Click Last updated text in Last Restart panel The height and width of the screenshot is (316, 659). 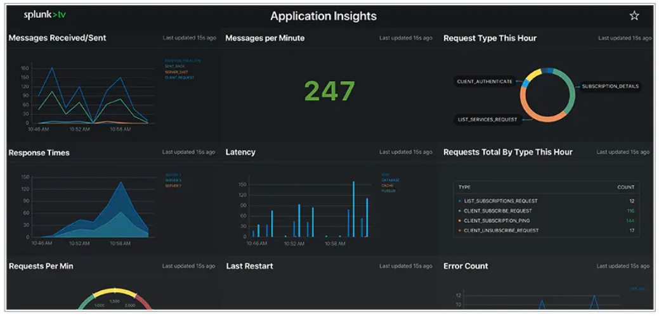[x=405, y=266]
